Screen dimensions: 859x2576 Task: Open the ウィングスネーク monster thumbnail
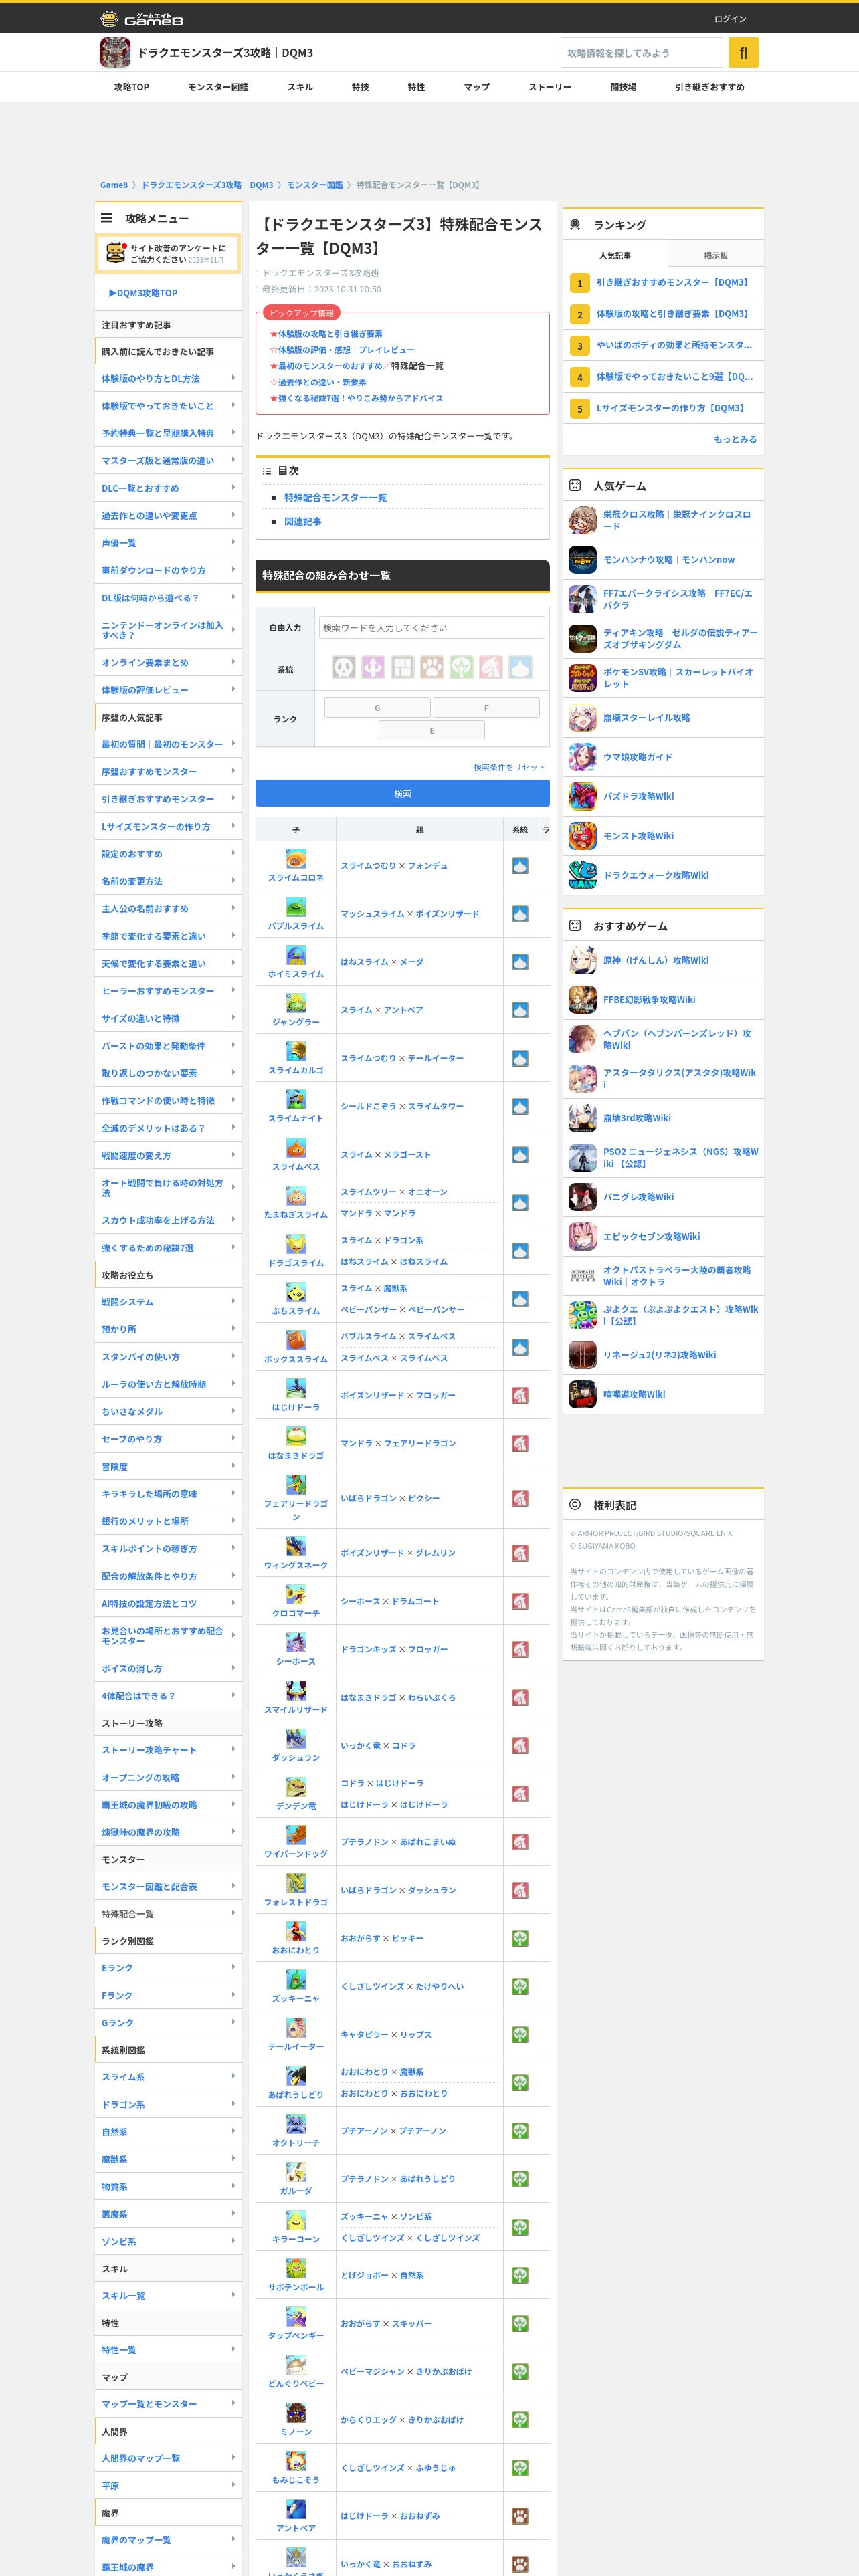[296, 1546]
